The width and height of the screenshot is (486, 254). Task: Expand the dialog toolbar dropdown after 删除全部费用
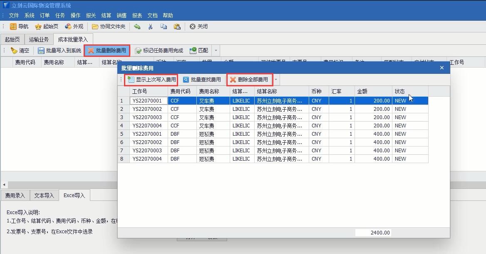[x=275, y=80]
